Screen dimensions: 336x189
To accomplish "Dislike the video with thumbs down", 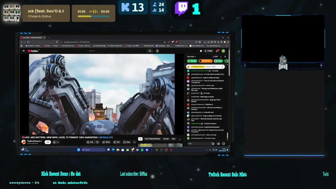I will click(x=97, y=142).
